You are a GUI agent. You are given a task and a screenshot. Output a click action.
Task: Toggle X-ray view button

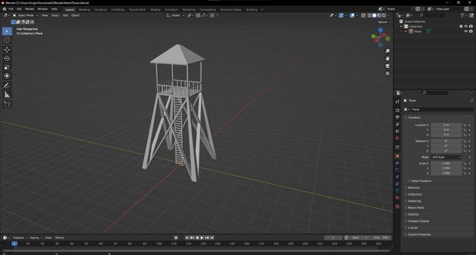point(364,15)
